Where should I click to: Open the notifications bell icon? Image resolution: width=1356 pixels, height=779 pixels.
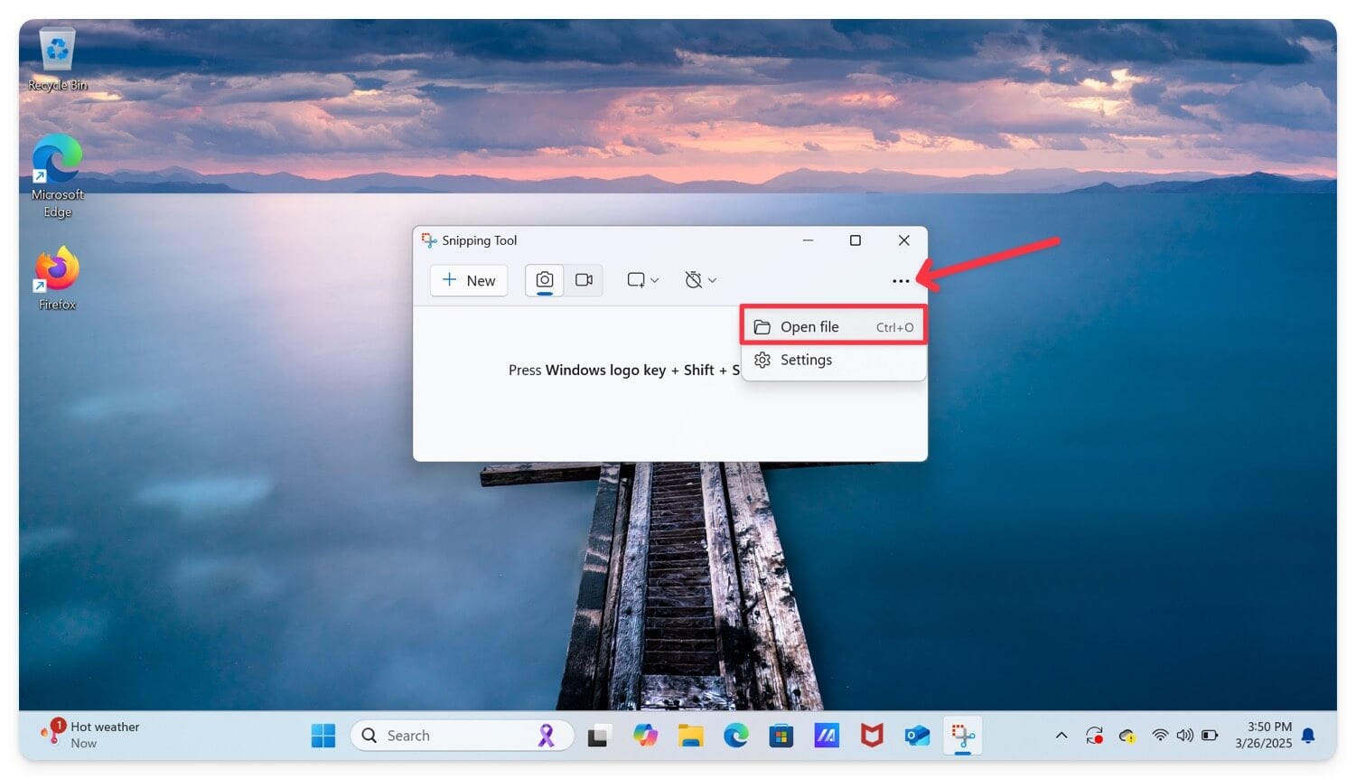[1308, 736]
